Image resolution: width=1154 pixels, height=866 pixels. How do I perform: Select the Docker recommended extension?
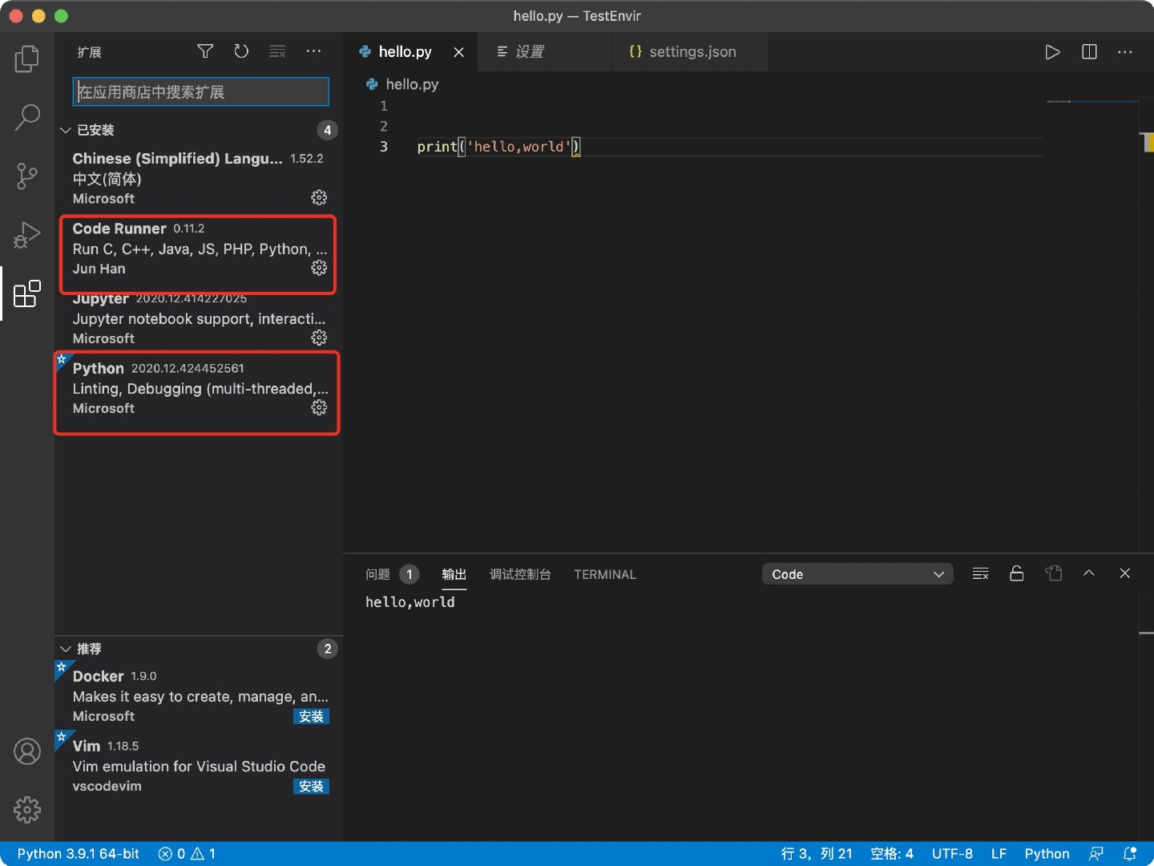tap(197, 696)
